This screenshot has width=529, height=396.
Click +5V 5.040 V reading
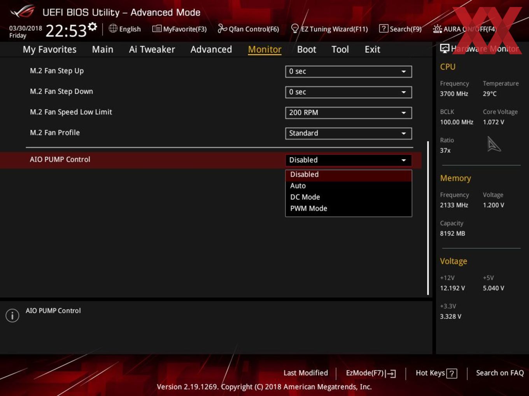[x=493, y=288]
